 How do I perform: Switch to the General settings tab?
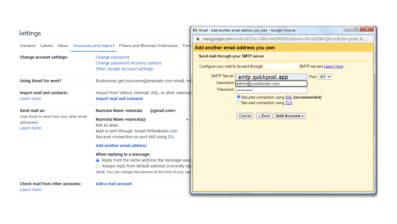click(28, 45)
